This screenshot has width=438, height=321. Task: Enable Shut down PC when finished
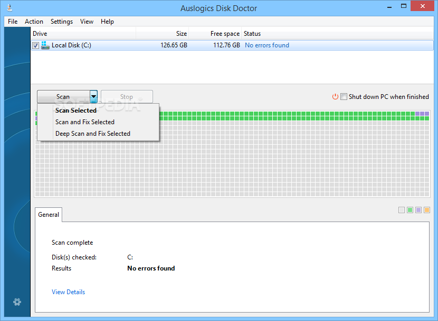344,97
